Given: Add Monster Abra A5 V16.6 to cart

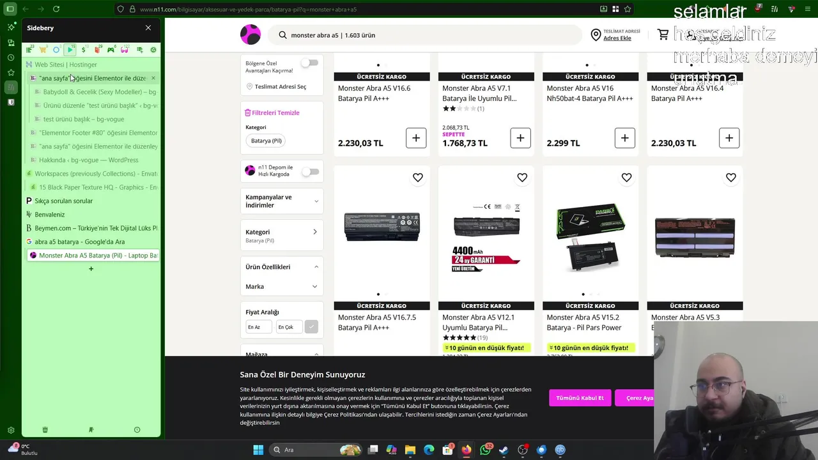Looking at the screenshot, I should [x=416, y=138].
